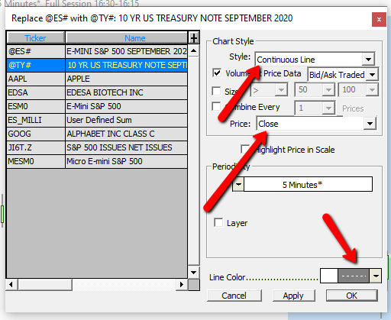Click the plus icon beside Name column
Screen dimensions: 391x320
point(194,38)
